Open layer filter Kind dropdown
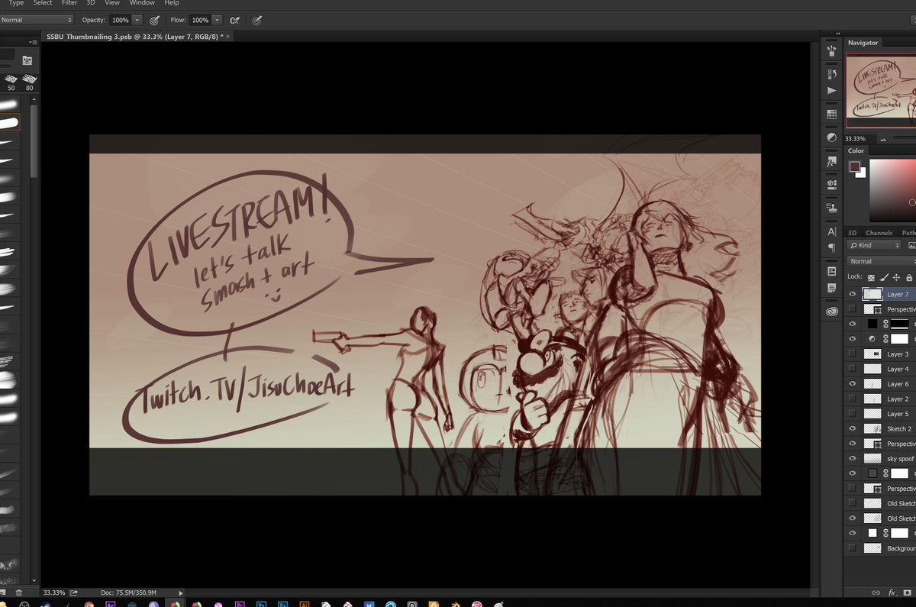Image resolution: width=916 pixels, height=607 pixels. (874, 245)
